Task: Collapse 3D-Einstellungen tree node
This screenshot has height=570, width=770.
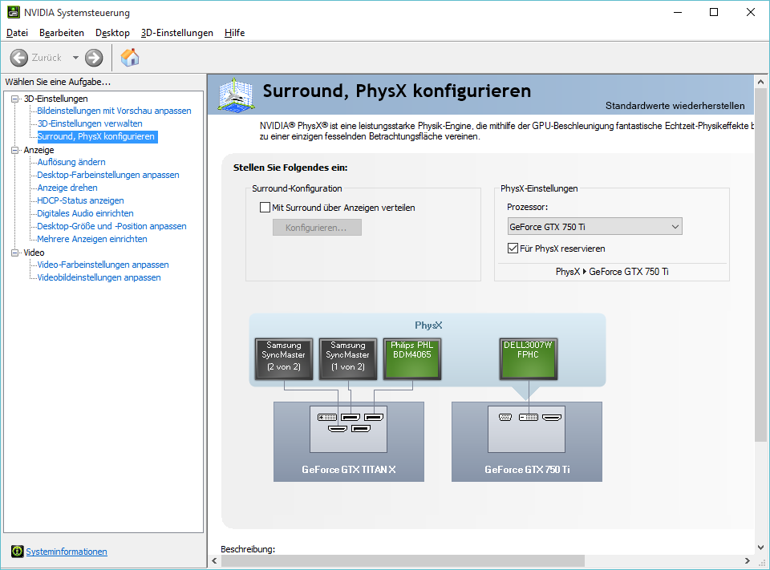Action: [15, 99]
